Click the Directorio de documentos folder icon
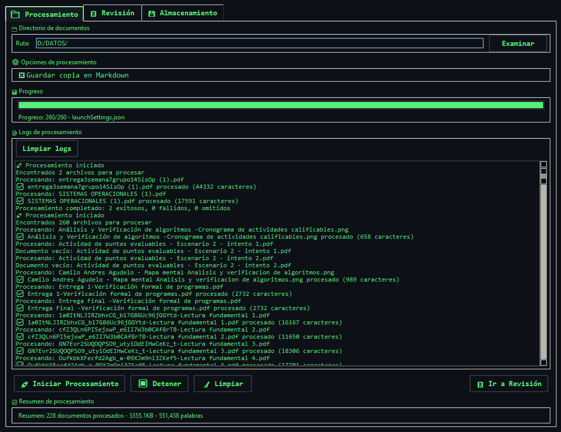This screenshot has height=432, width=561. [x=14, y=29]
